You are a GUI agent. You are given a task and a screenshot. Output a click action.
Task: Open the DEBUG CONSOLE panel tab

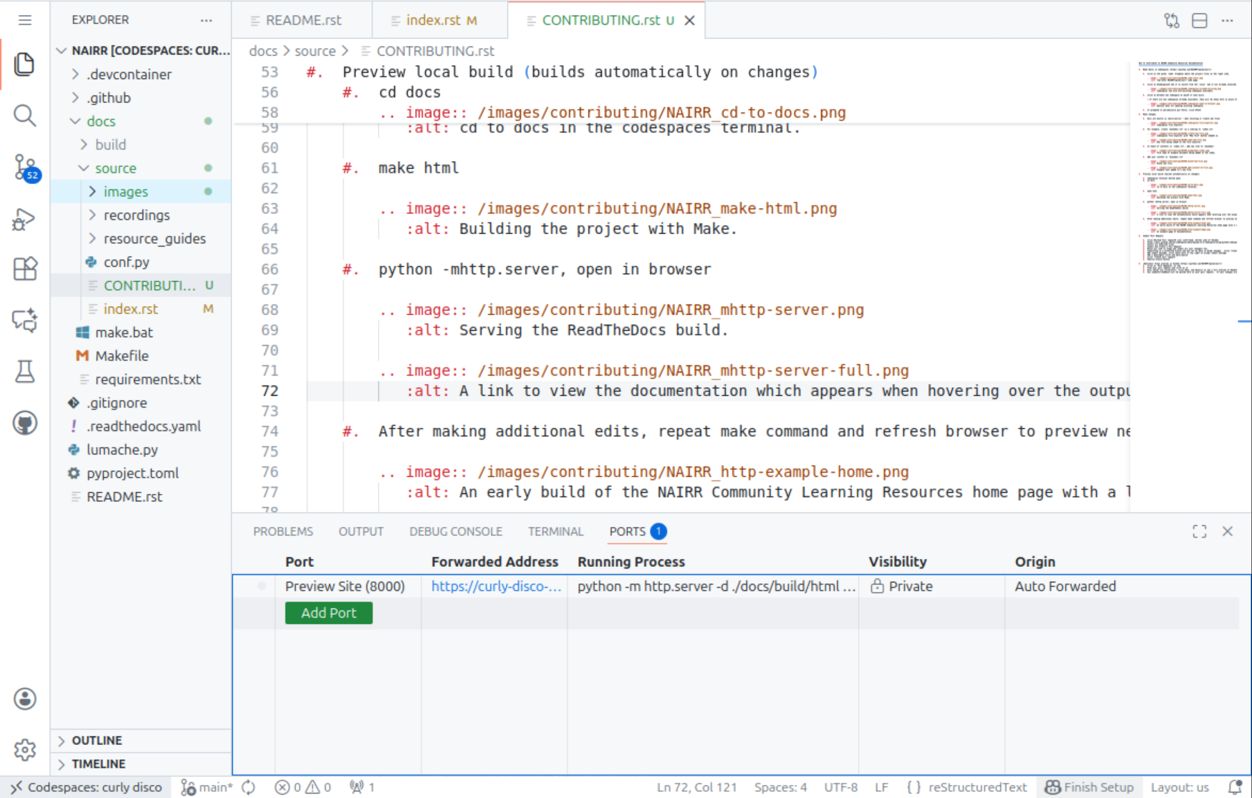[x=455, y=531]
